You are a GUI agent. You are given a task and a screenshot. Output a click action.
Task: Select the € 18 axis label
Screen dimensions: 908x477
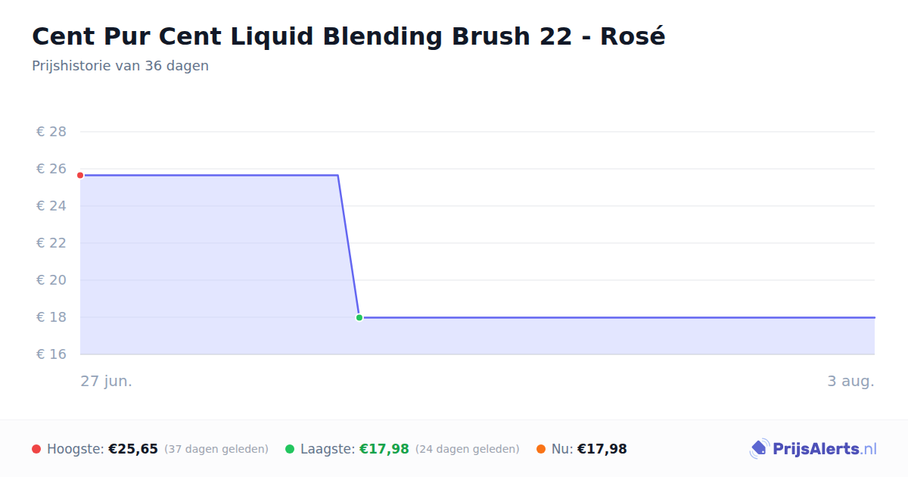(51, 317)
